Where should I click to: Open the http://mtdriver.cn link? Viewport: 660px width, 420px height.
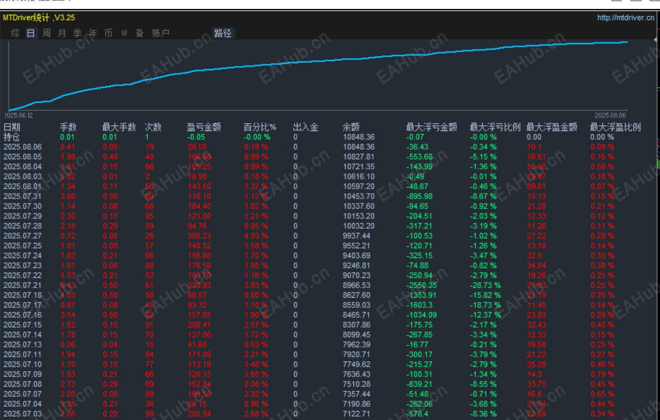click(x=626, y=18)
